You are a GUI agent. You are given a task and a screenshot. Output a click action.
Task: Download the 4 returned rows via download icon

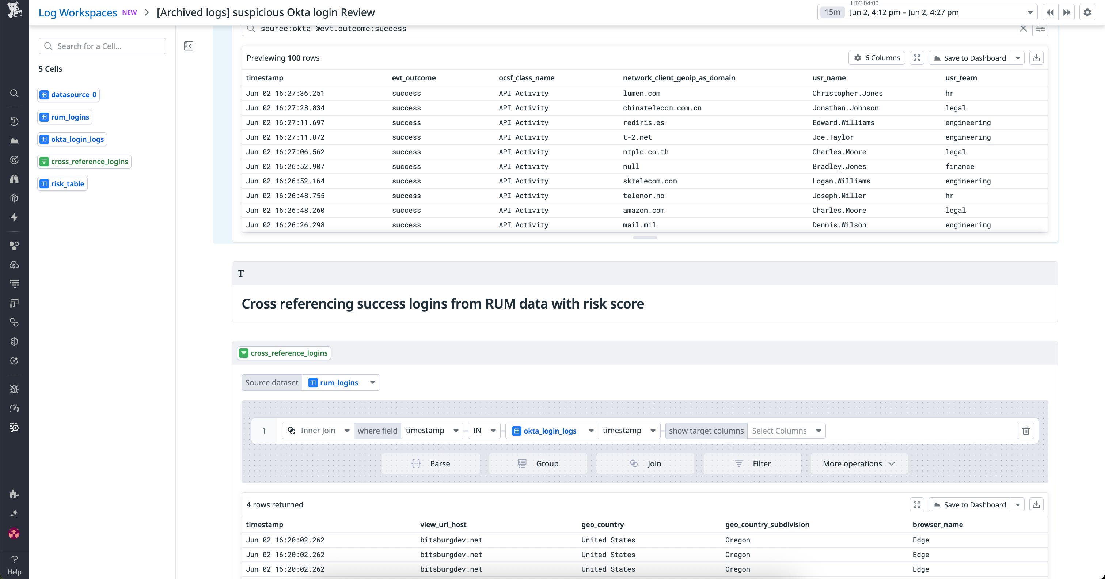1037,504
